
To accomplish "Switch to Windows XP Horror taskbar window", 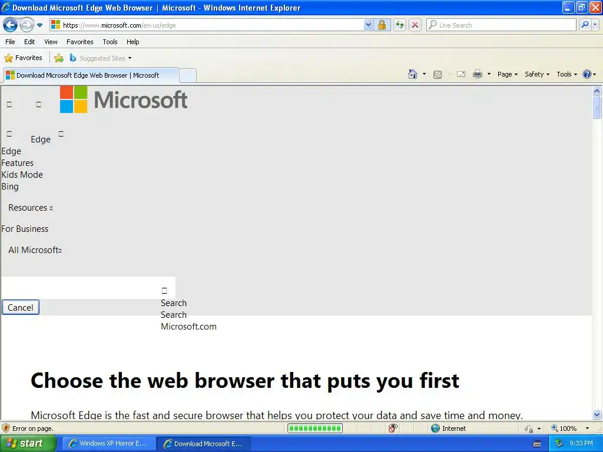I will coord(108,444).
